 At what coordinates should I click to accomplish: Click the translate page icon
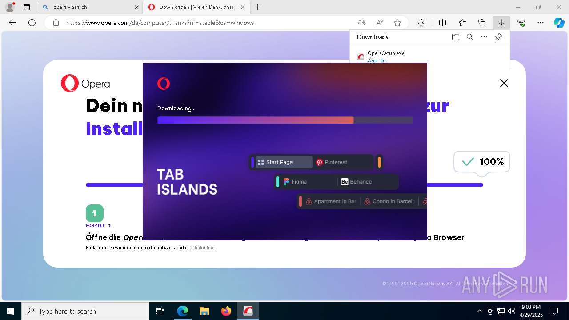click(x=362, y=23)
